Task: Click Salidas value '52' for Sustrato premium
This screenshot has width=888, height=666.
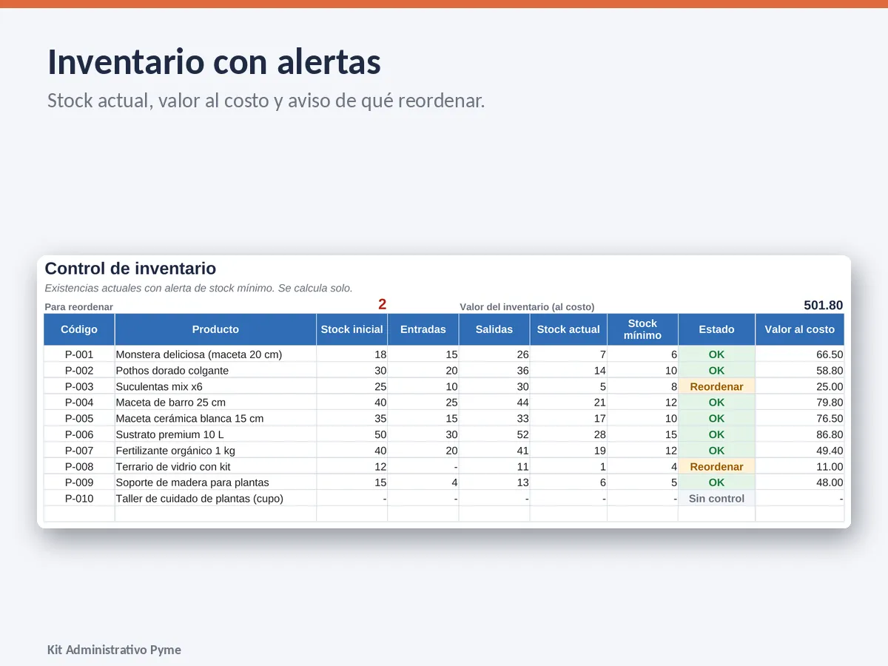Action: pyautogui.click(x=522, y=434)
